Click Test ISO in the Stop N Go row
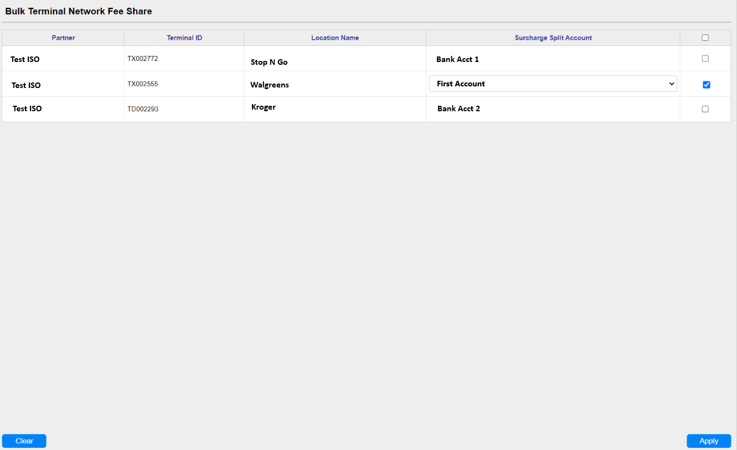 25,59
